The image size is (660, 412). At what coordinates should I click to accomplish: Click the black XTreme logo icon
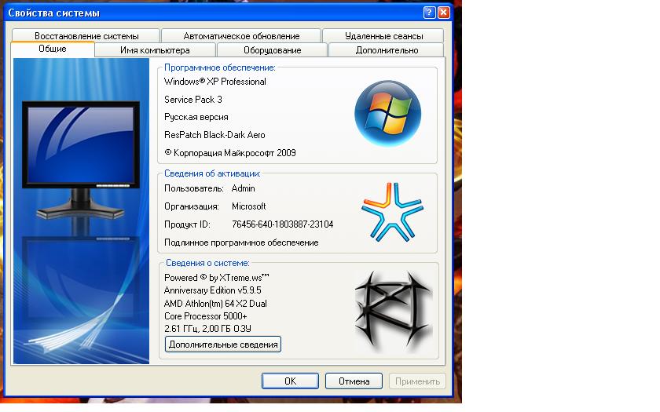pyautogui.click(x=394, y=312)
